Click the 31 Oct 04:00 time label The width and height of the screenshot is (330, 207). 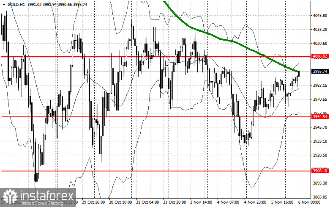point(147,202)
